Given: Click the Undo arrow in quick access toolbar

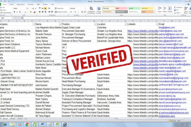Looking at the screenshot, I should point(1,1).
